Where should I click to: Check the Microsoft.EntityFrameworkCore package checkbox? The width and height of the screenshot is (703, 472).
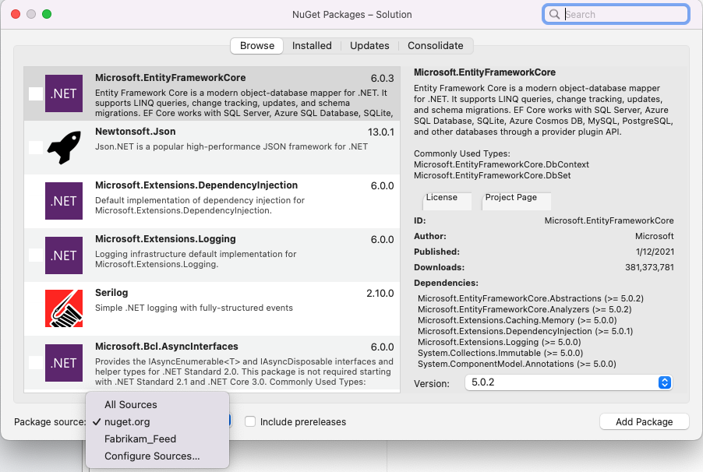(x=34, y=93)
